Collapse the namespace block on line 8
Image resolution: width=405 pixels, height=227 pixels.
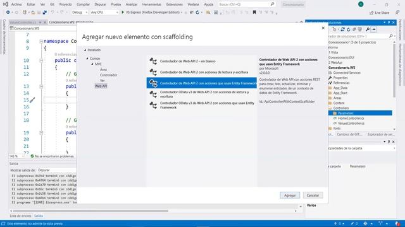click(x=41, y=41)
